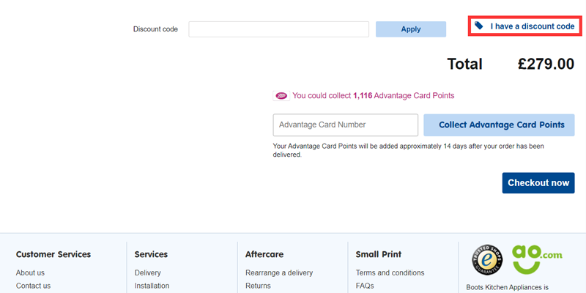
Task: Proceed with the Checkout now button
Action: [x=538, y=183]
